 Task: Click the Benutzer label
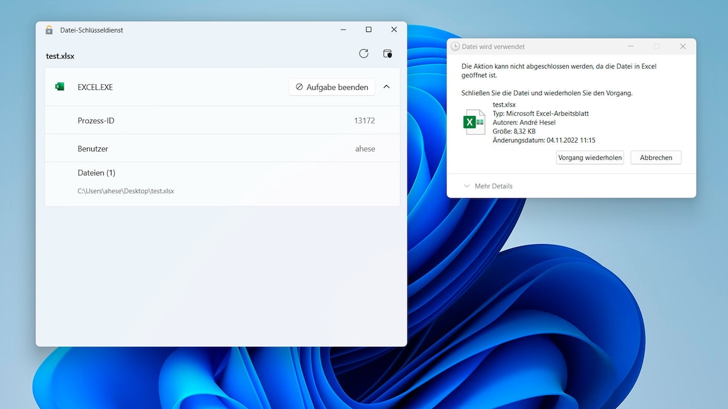93,149
